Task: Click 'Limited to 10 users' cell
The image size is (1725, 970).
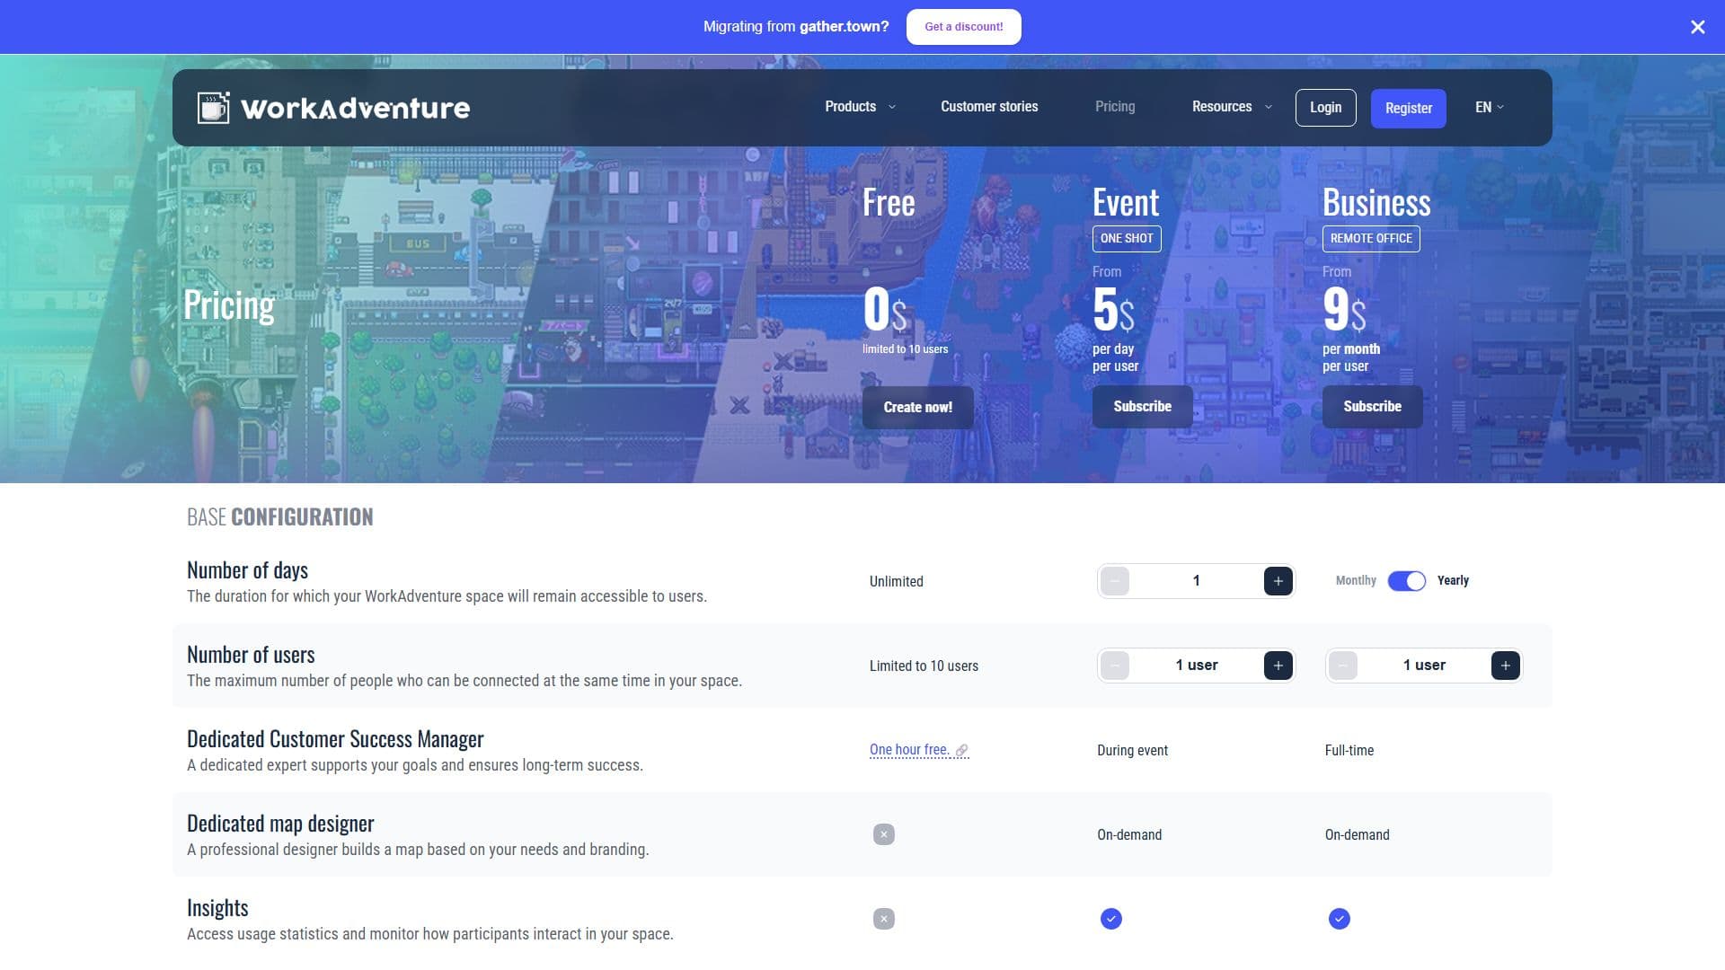Action: [x=924, y=666]
